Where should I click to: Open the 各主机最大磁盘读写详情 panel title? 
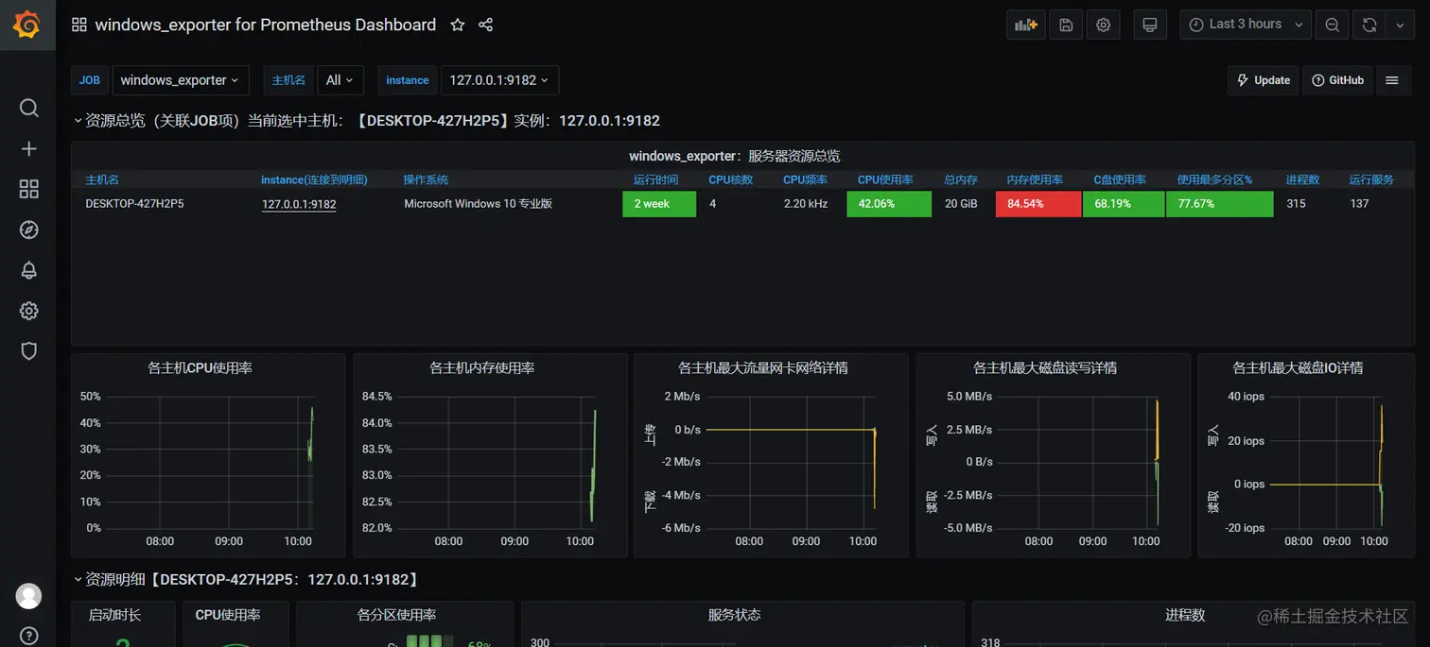1045,367
